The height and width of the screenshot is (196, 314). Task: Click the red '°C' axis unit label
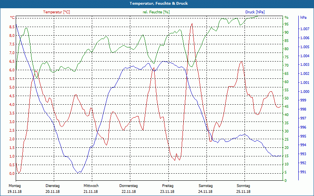(x=13, y=18)
